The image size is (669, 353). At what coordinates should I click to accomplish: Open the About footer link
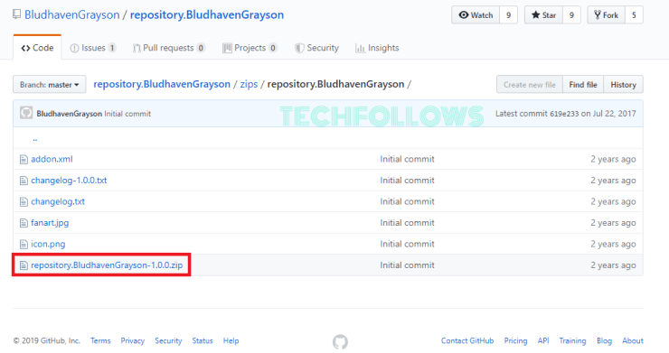pyautogui.click(x=632, y=340)
